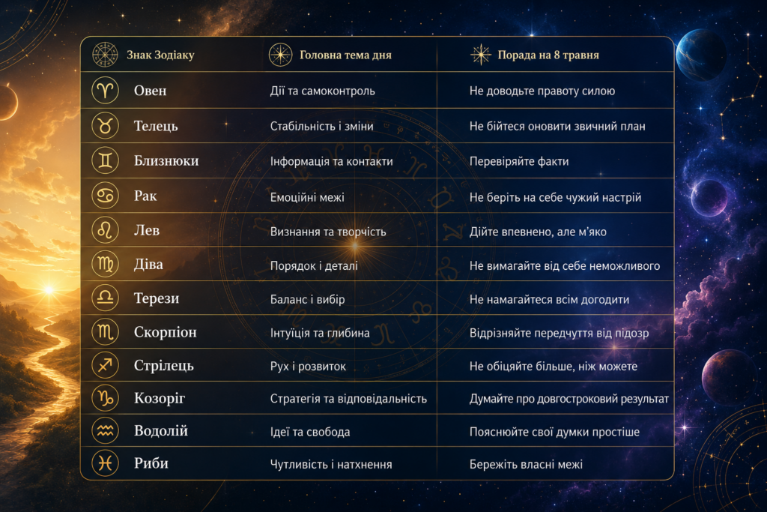Click the advice text Перевіряйте факти

tap(519, 161)
